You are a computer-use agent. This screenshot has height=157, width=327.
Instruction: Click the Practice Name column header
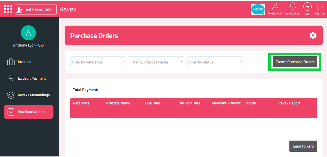(x=118, y=103)
